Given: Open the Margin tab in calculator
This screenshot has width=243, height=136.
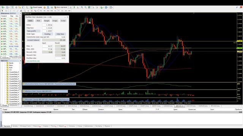Looking at the screenshot, I should tap(46, 20).
